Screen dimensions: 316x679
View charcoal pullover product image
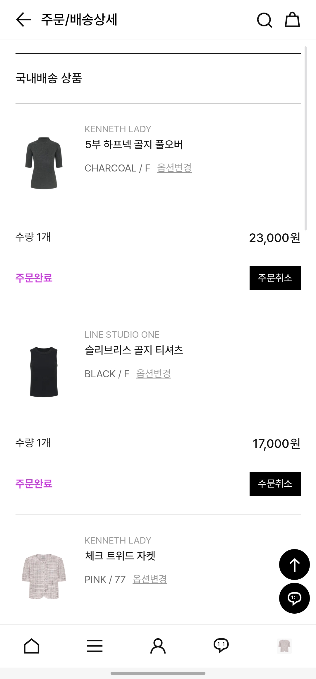(44, 163)
